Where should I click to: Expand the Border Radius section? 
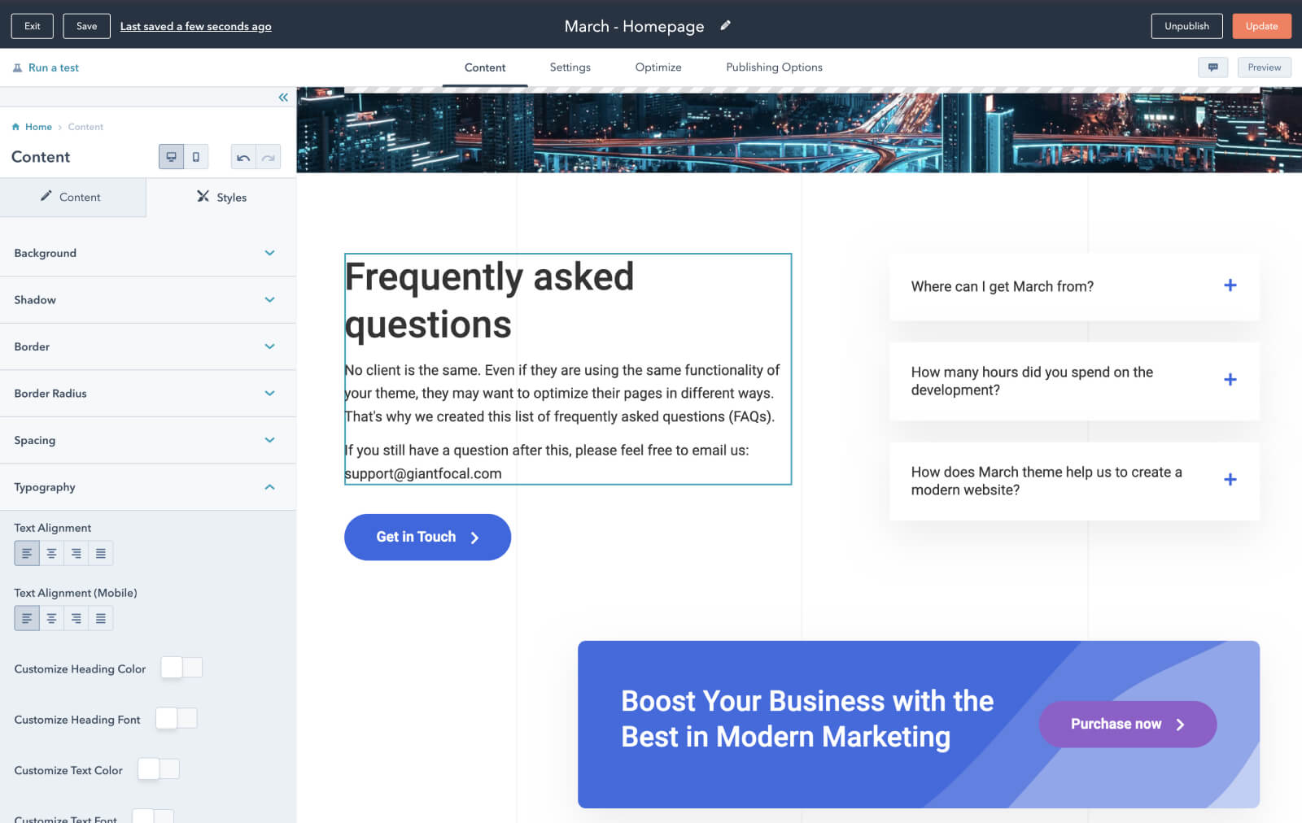pos(147,394)
